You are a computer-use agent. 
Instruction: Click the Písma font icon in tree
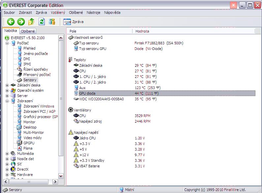(x=19, y=148)
